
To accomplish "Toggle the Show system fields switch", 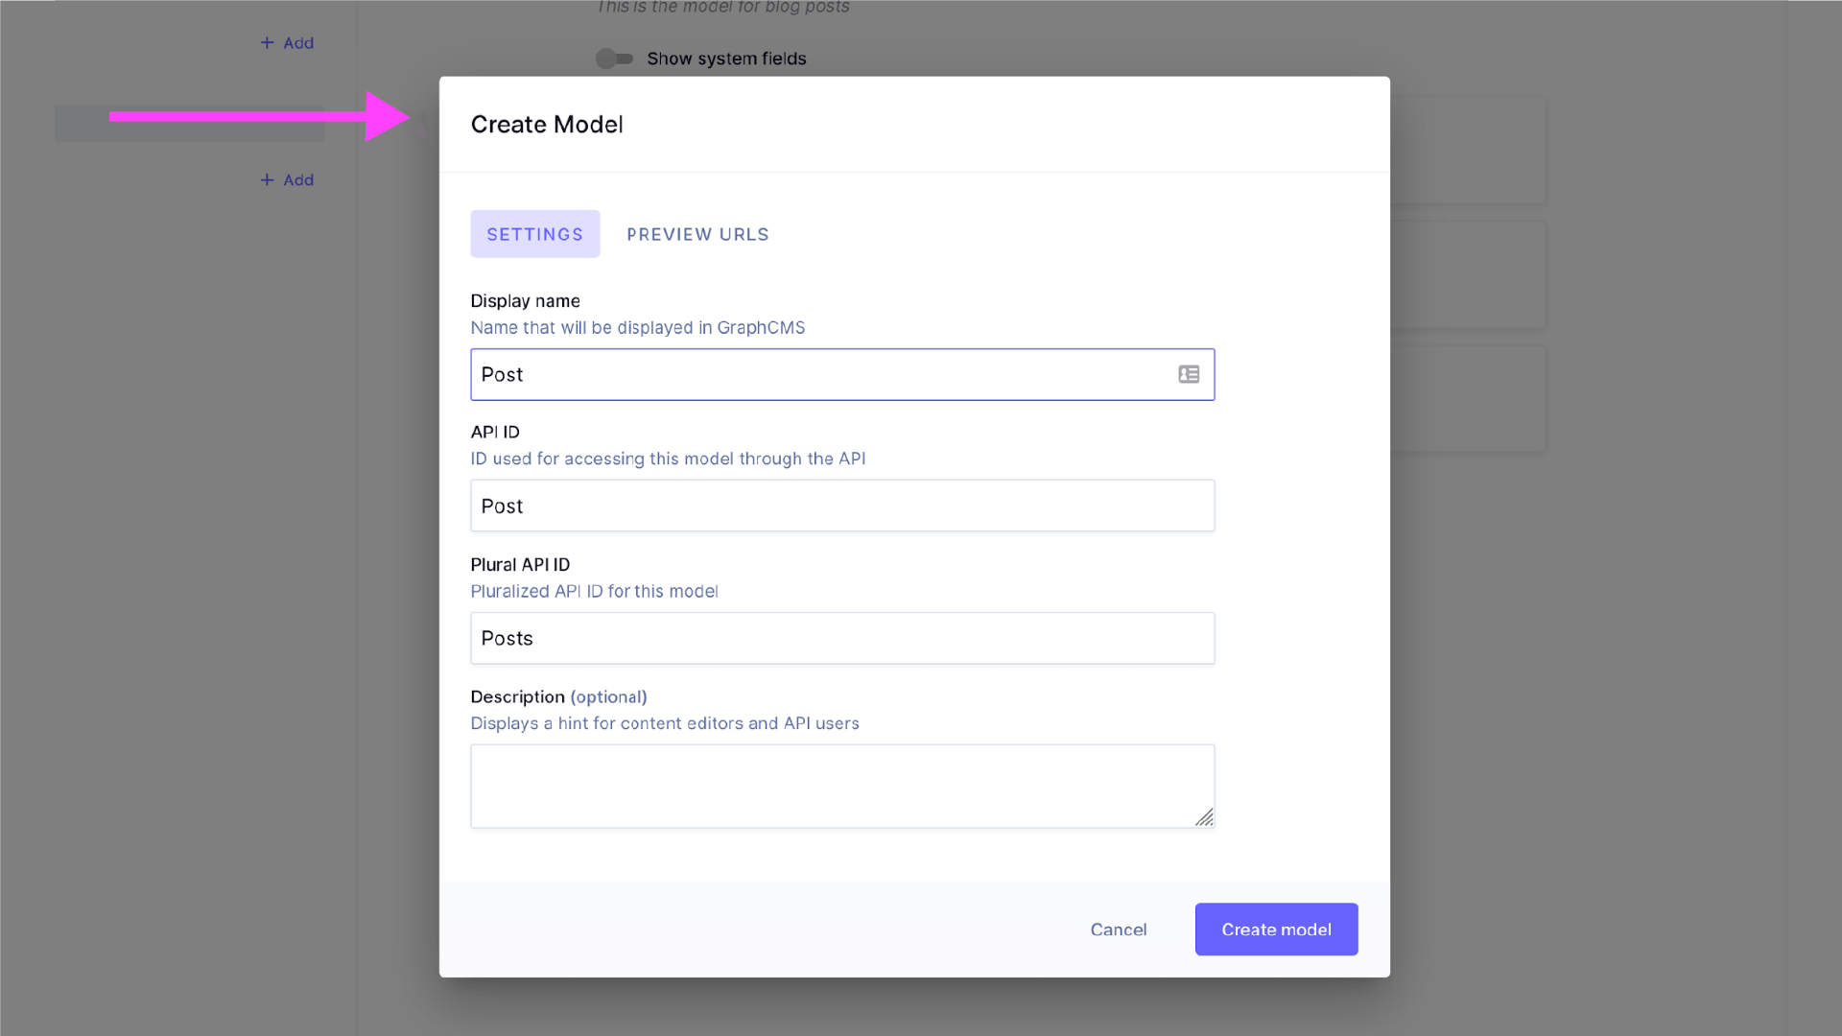I will coord(614,59).
